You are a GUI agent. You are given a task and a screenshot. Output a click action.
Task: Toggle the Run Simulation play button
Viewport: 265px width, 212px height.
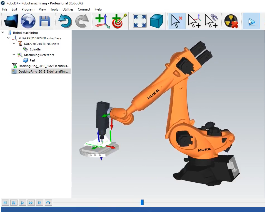251,21
